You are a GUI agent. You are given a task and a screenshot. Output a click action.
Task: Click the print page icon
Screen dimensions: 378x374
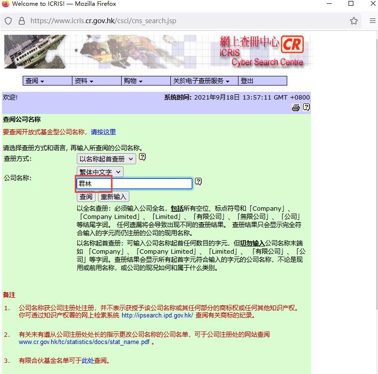click(296, 108)
